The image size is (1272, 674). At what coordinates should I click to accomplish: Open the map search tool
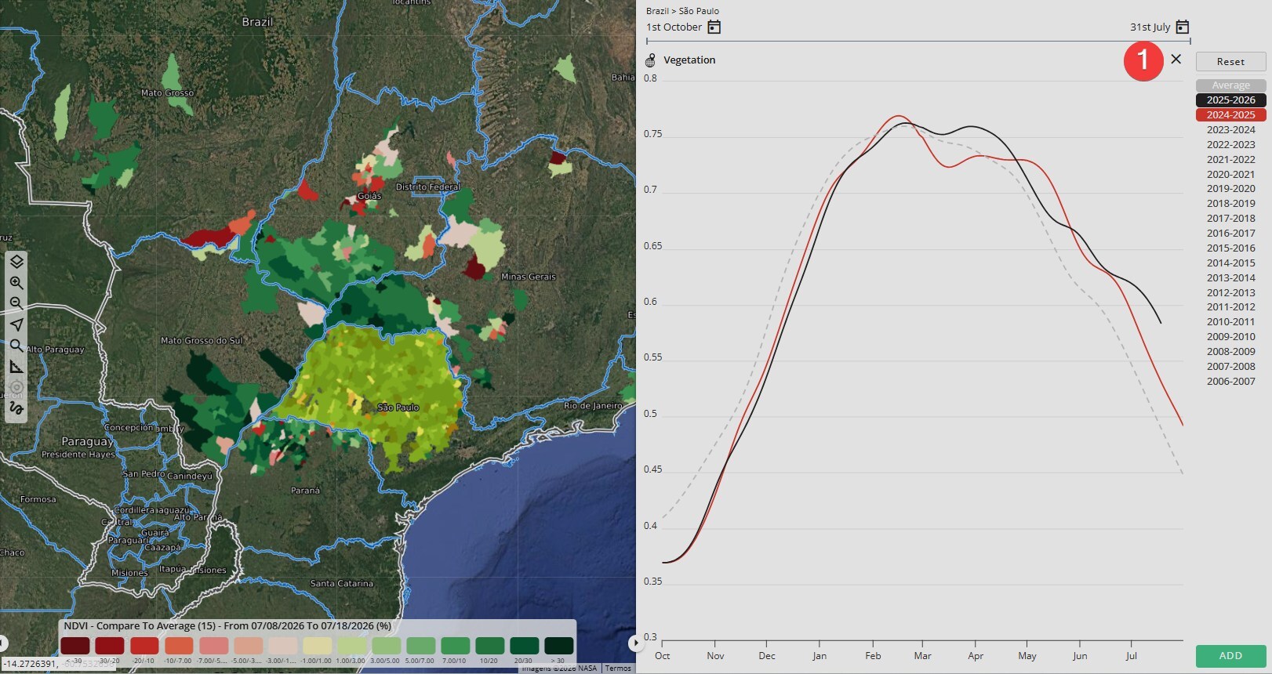click(x=16, y=346)
